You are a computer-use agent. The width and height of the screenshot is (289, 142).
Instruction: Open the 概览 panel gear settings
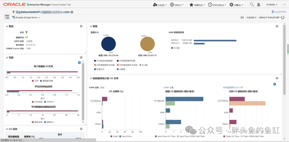pos(81,26)
